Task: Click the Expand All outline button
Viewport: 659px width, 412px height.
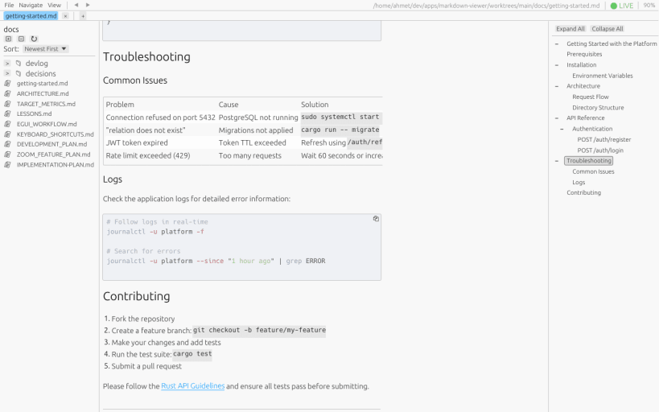Action: point(570,29)
